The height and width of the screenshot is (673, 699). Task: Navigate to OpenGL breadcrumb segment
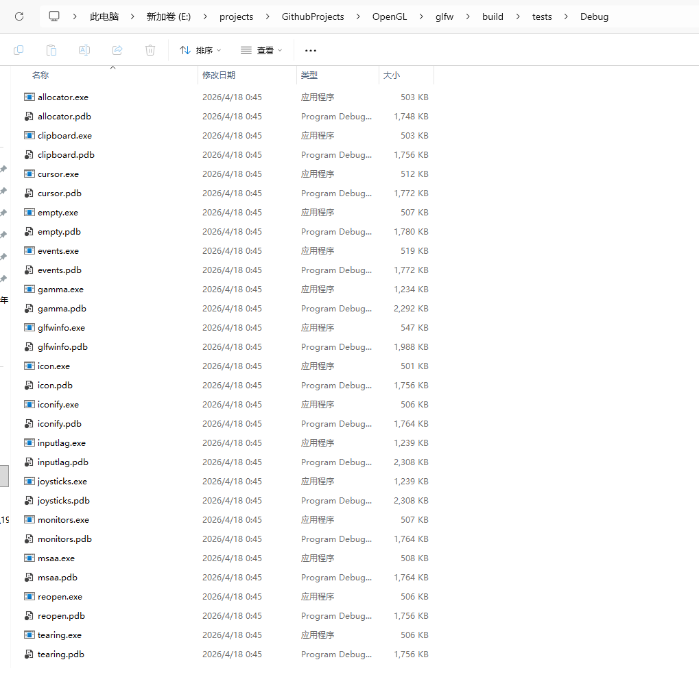coord(390,16)
